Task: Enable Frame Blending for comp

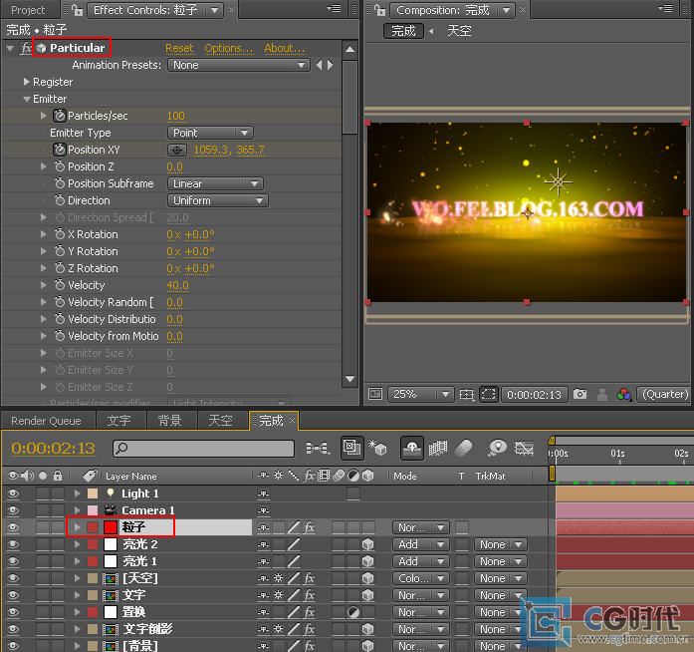Action: pyautogui.click(x=438, y=448)
